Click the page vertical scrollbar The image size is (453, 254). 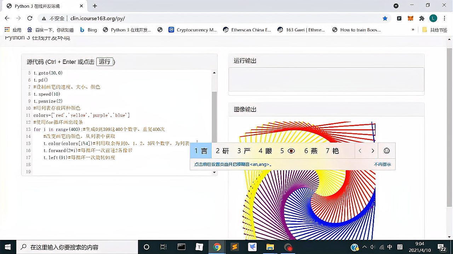(449, 127)
